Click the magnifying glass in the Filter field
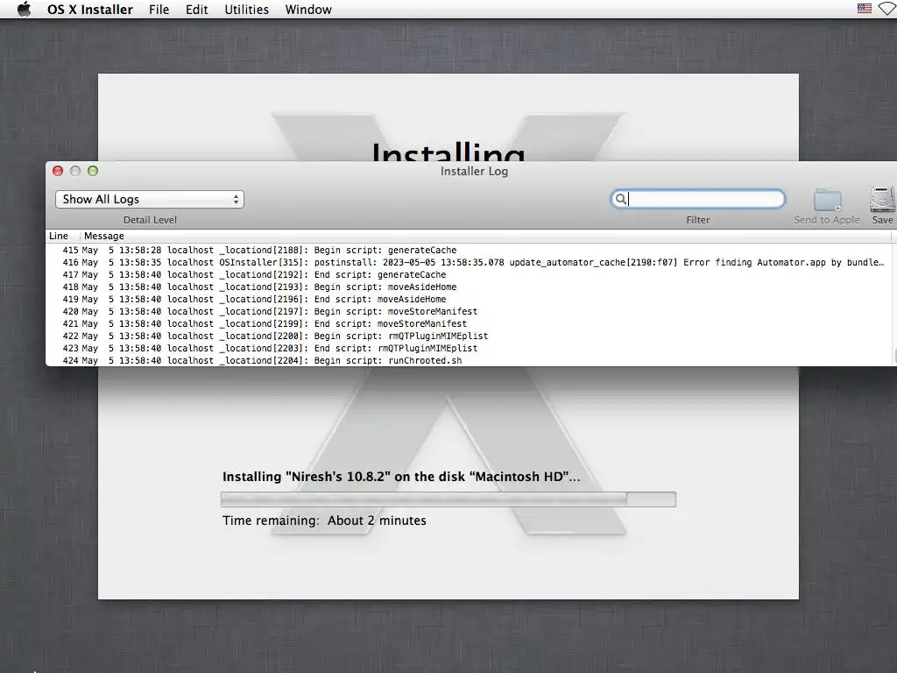 tap(620, 199)
